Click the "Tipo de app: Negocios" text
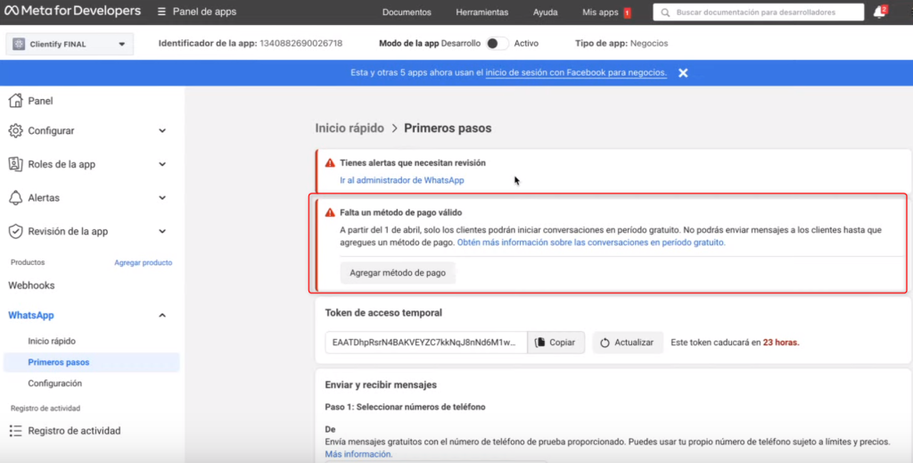 click(621, 43)
